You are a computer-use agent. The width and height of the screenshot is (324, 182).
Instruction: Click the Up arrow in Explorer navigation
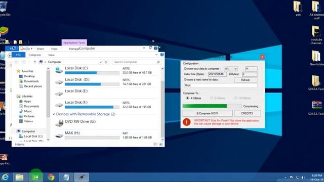click(x=35, y=62)
